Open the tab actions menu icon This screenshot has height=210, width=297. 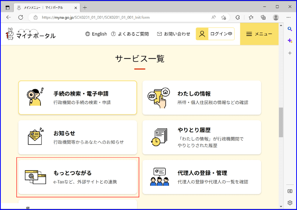pyautogui.click(x=7, y=8)
